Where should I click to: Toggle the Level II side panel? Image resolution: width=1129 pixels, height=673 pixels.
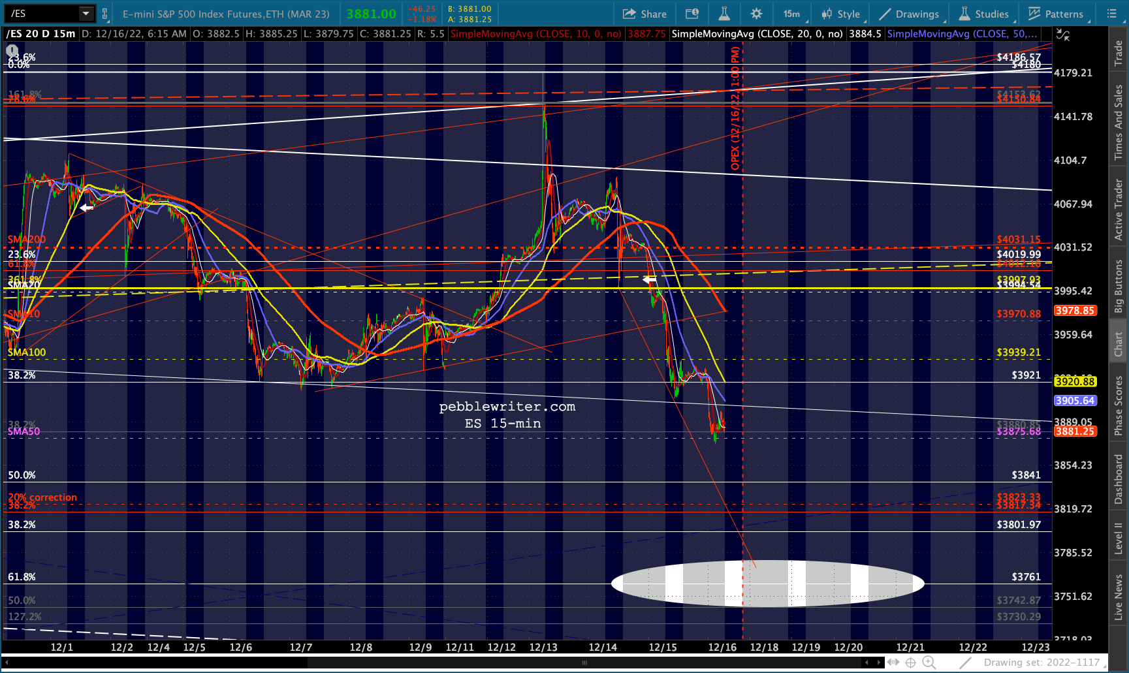pos(1119,537)
